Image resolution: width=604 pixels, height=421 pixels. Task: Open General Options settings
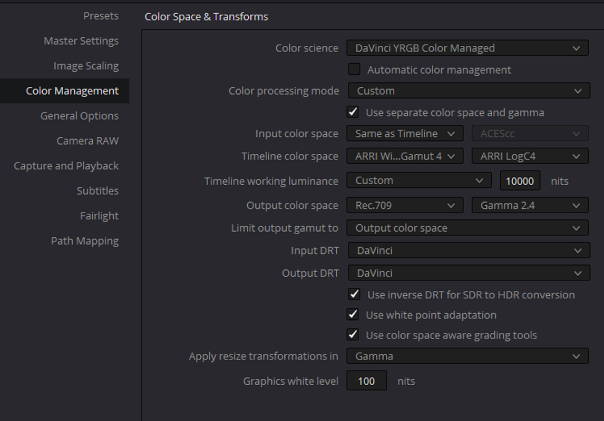pyautogui.click(x=80, y=116)
